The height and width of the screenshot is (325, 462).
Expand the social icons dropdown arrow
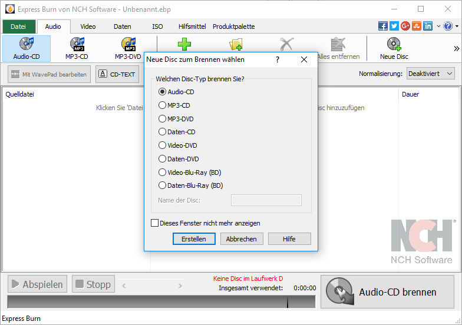coord(438,26)
